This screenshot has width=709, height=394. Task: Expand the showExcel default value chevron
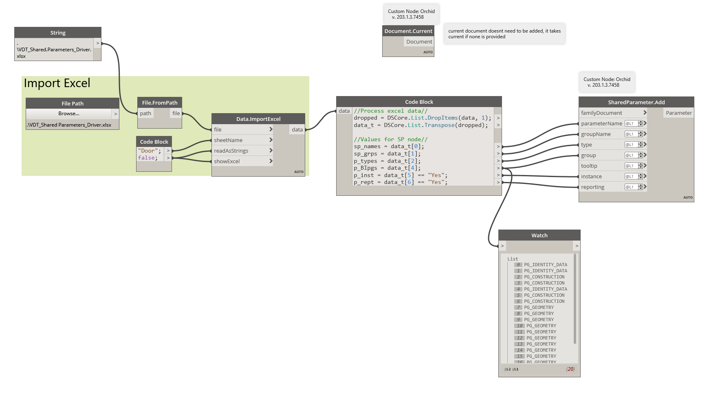click(270, 161)
